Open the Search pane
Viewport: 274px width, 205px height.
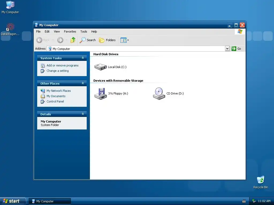click(x=87, y=40)
